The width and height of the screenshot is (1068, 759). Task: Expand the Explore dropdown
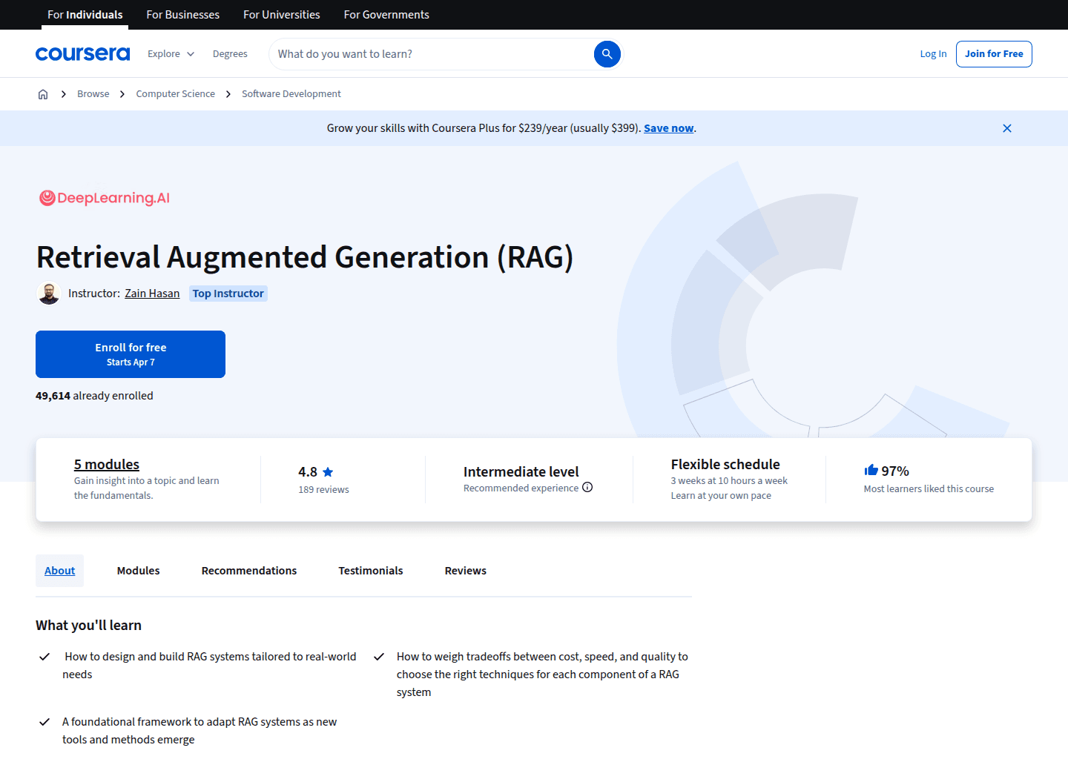coord(170,53)
